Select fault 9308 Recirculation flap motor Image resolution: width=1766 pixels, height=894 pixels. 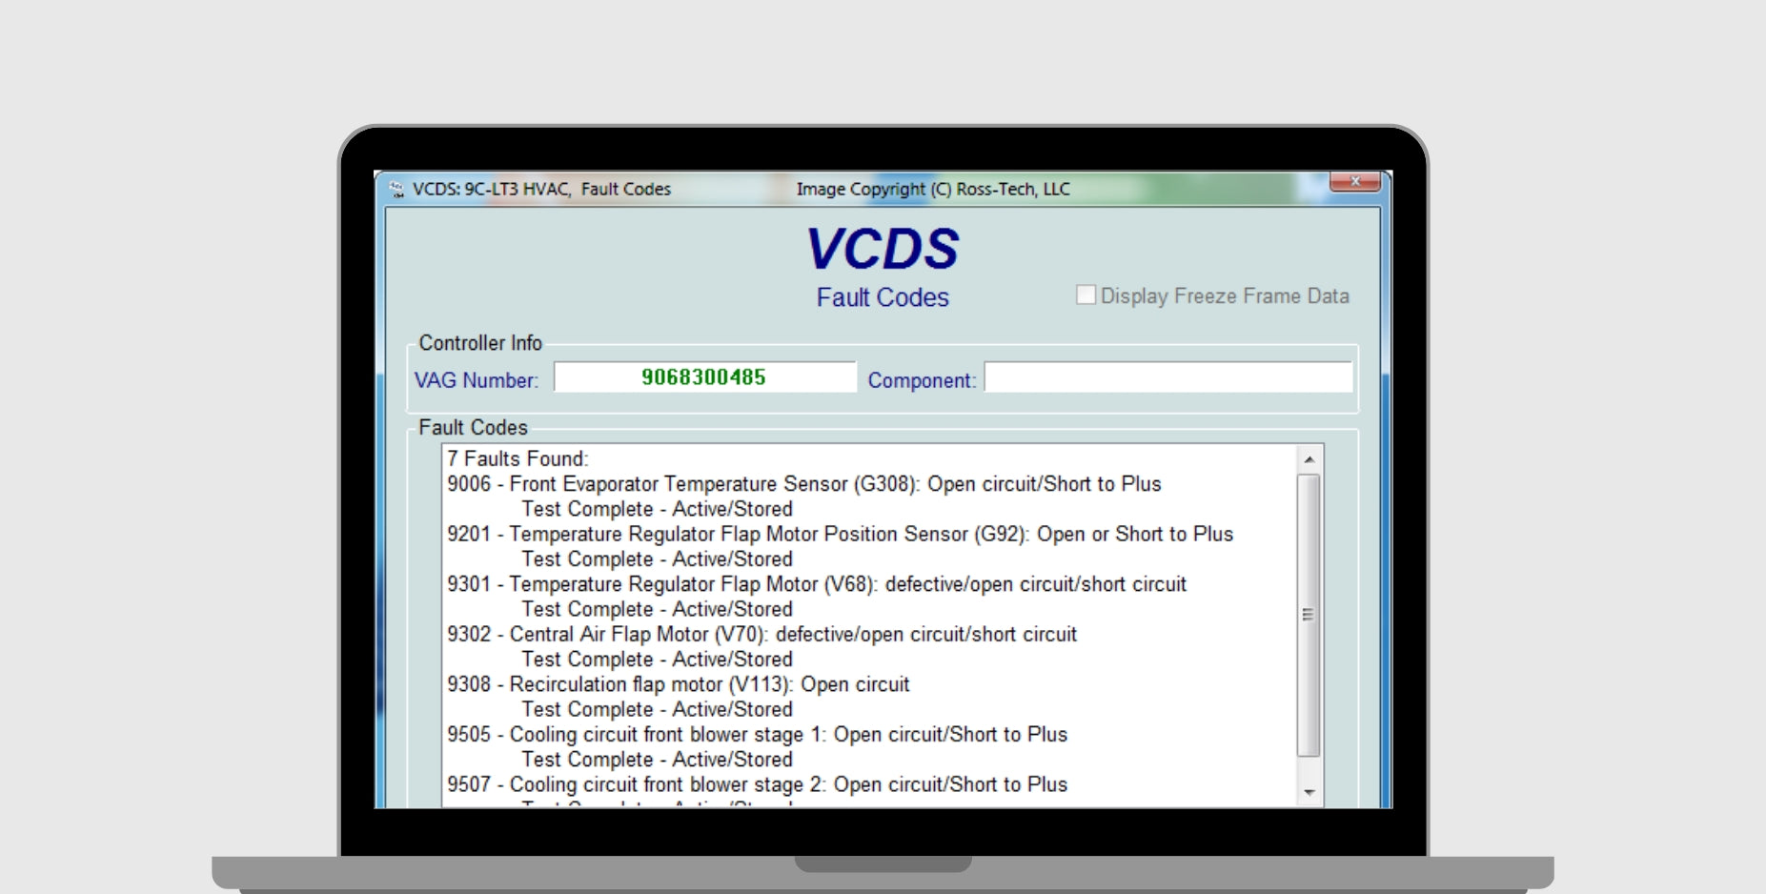pos(678,684)
